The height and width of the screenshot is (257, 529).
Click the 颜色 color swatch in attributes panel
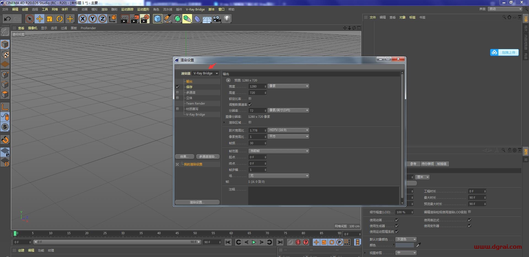click(405, 245)
